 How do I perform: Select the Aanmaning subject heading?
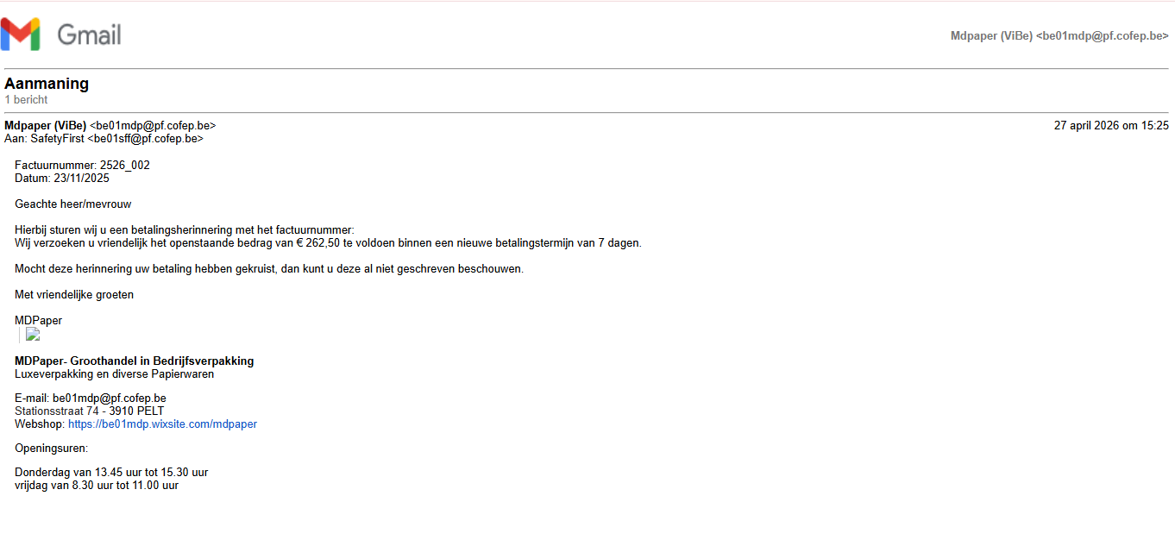[x=47, y=84]
